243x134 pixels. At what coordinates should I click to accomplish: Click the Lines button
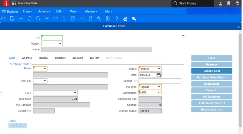click(x=212, y=58)
